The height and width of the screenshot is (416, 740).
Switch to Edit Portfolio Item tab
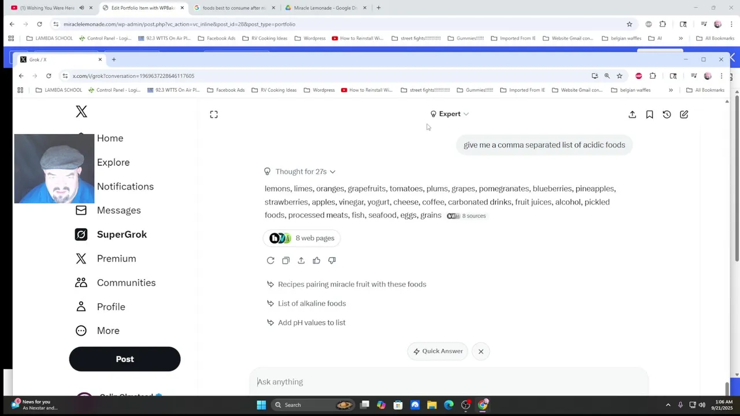[143, 8]
